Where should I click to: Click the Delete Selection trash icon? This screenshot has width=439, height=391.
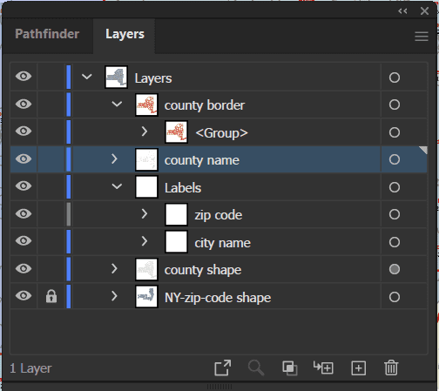click(391, 367)
